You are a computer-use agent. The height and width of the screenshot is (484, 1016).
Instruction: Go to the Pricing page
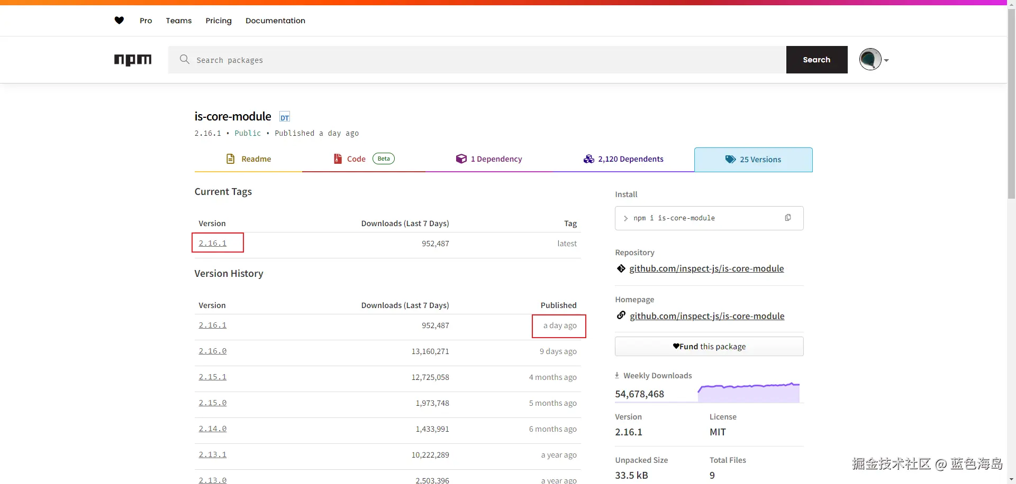(219, 21)
